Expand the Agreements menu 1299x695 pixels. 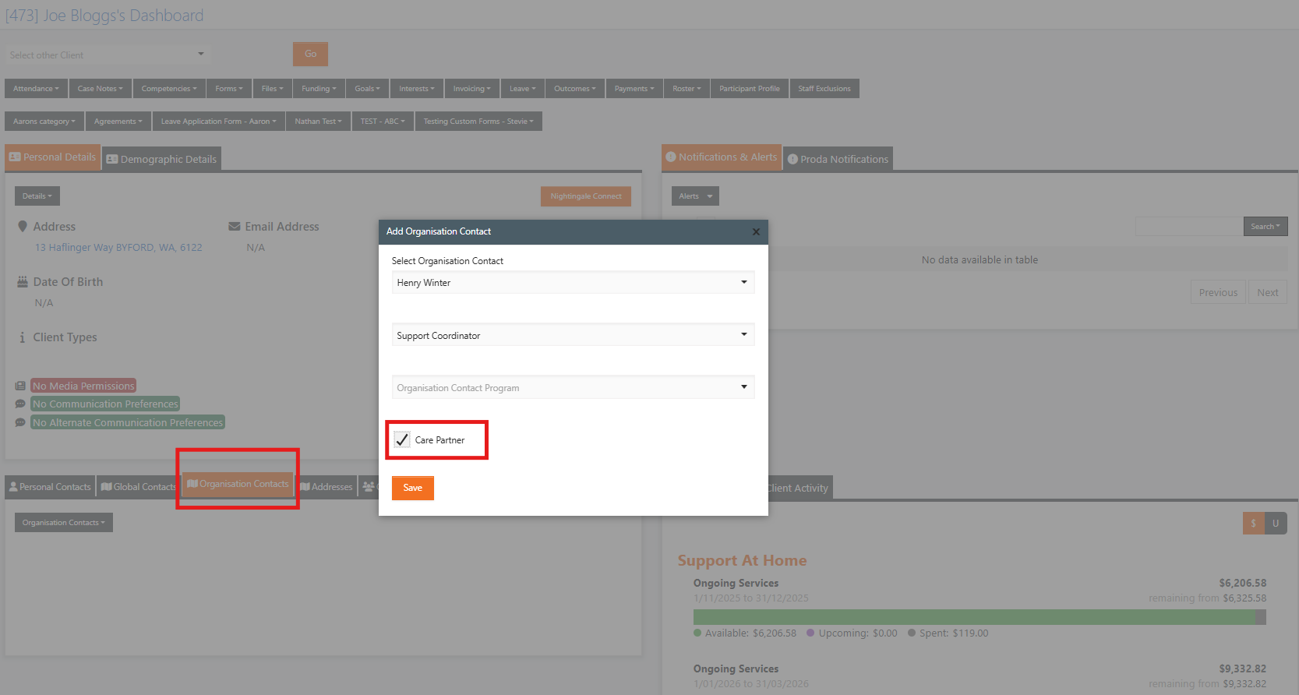click(x=118, y=122)
